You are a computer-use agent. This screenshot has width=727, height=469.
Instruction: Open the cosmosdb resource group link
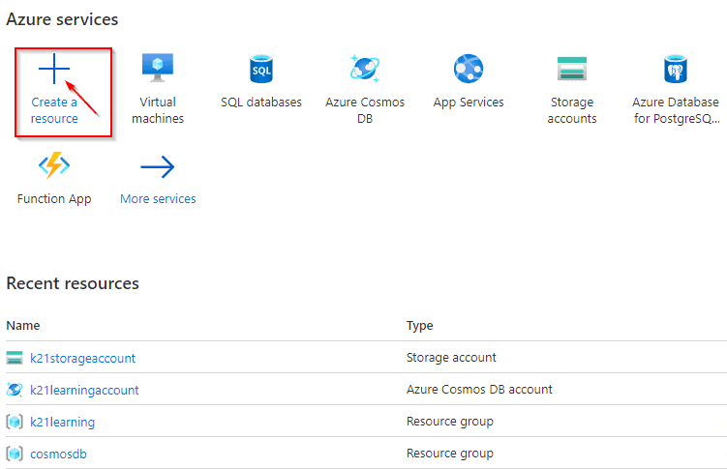pyautogui.click(x=58, y=454)
